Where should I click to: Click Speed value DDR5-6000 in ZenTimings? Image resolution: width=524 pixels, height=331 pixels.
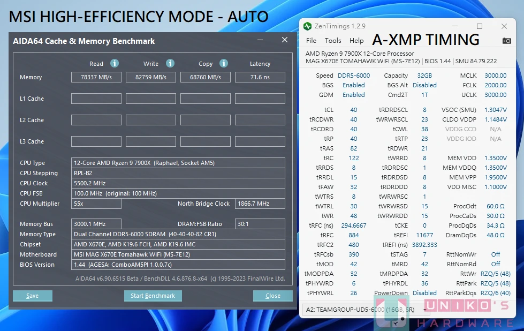coord(354,76)
